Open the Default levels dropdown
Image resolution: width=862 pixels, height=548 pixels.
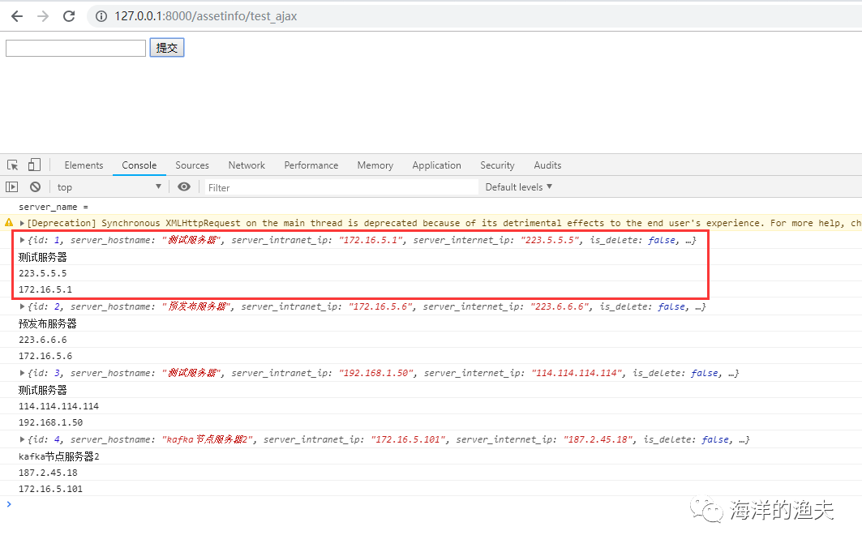[x=518, y=187]
